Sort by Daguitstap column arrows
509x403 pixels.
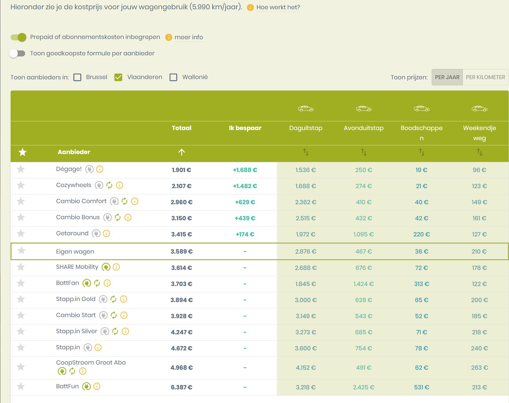(306, 152)
